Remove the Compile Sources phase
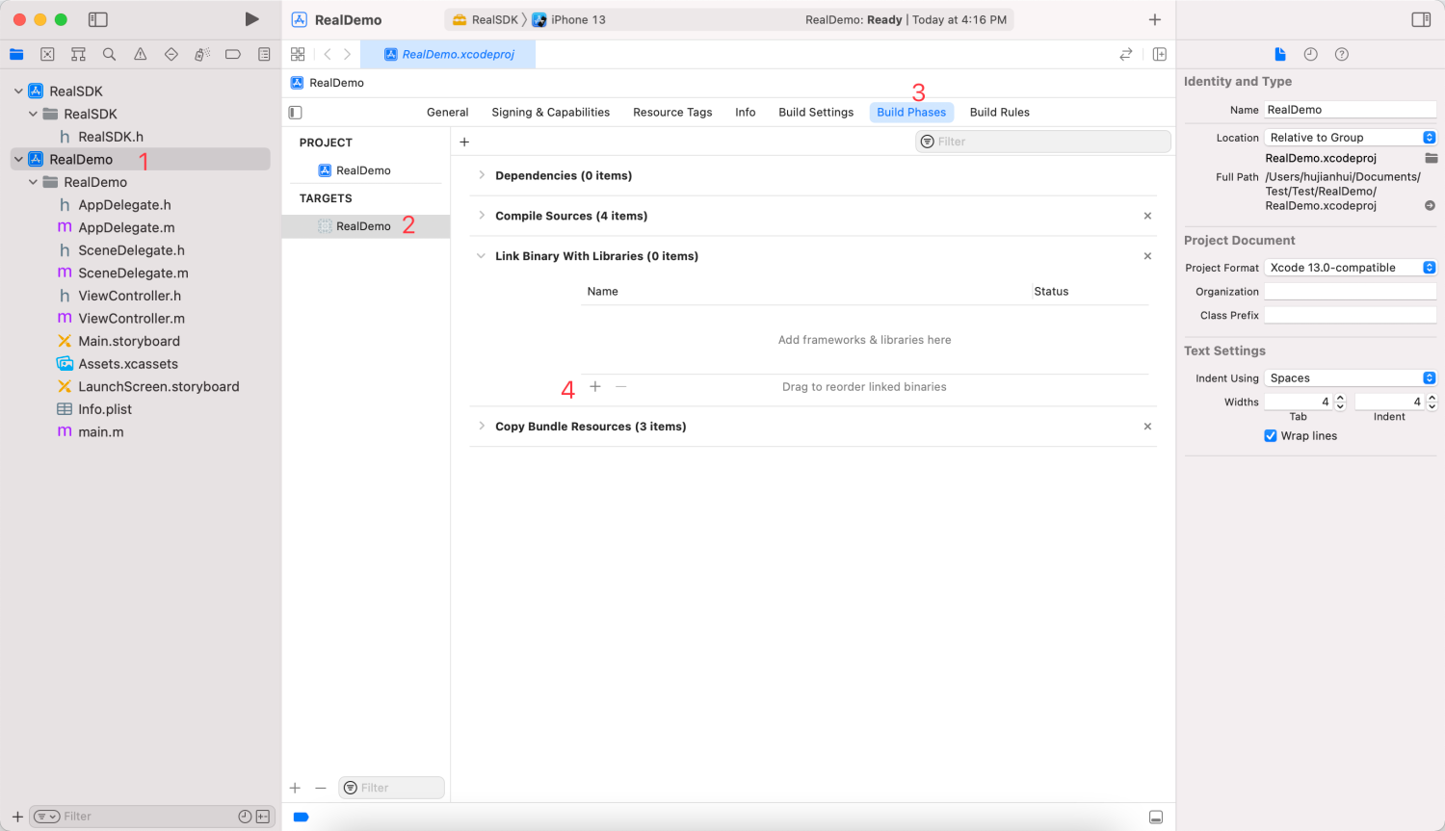1445x831 pixels. 1147,216
